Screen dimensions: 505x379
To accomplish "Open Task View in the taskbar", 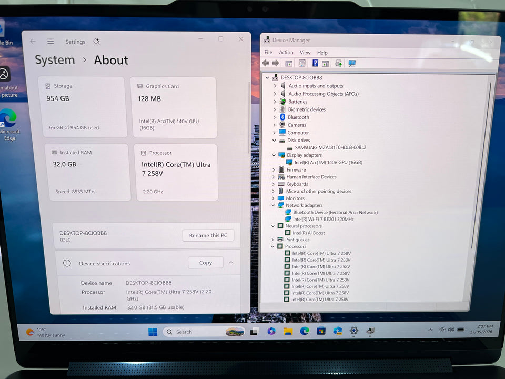I will [x=255, y=331].
